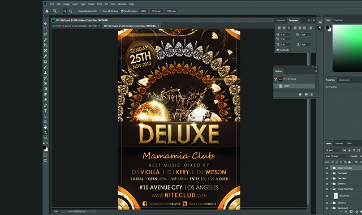Expand the Text Detail group
The height and width of the screenshot is (215, 362).
pyautogui.click(x=331, y=173)
